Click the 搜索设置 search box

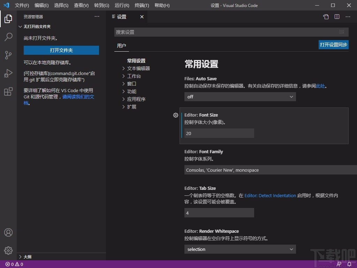pos(231,32)
